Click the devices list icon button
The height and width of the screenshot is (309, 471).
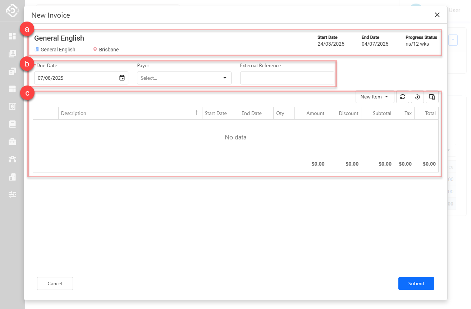click(432, 97)
